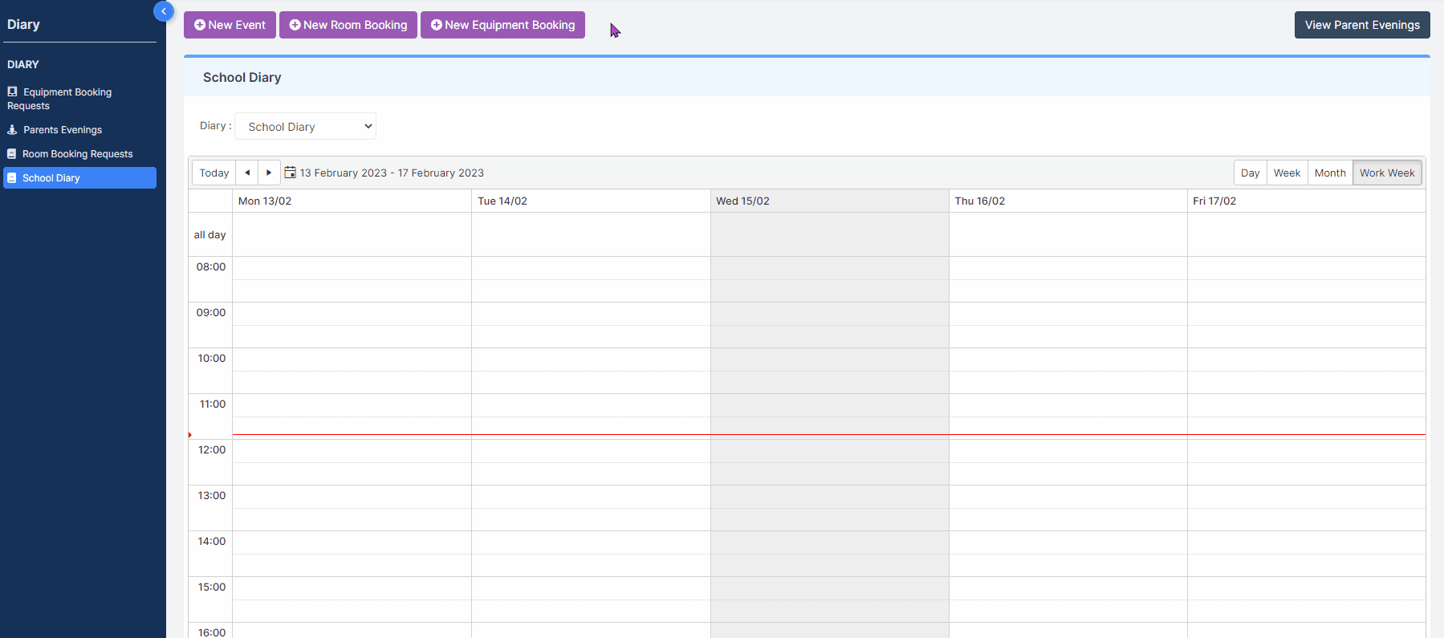The width and height of the screenshot is (1444, 638).
Task: Click the Mon 13/02 column header
Action: click(x=352, y=201)
